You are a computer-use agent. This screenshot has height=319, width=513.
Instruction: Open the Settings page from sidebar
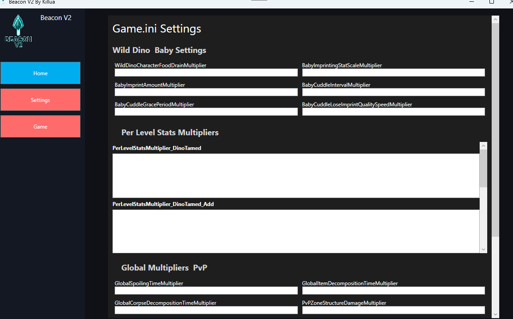point(40,100)
